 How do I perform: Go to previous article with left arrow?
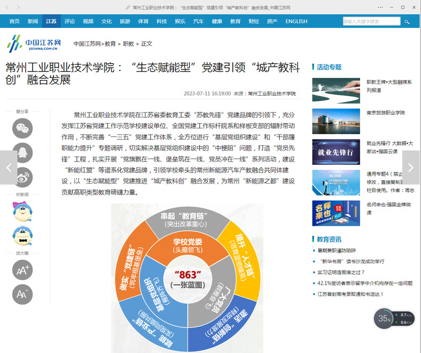click(8, 168)
